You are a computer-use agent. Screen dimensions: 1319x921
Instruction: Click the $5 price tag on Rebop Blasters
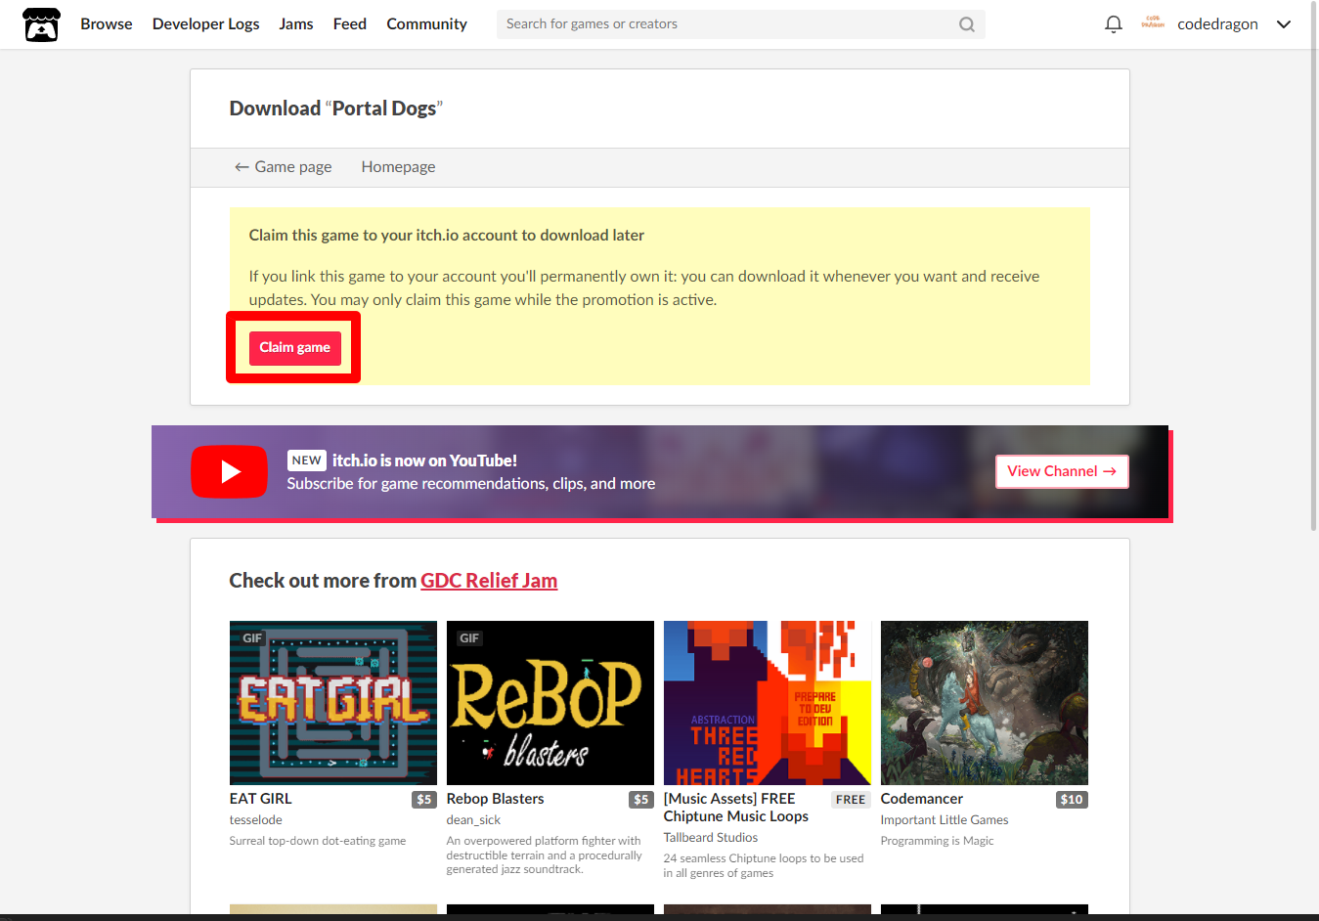click(641, 800)
